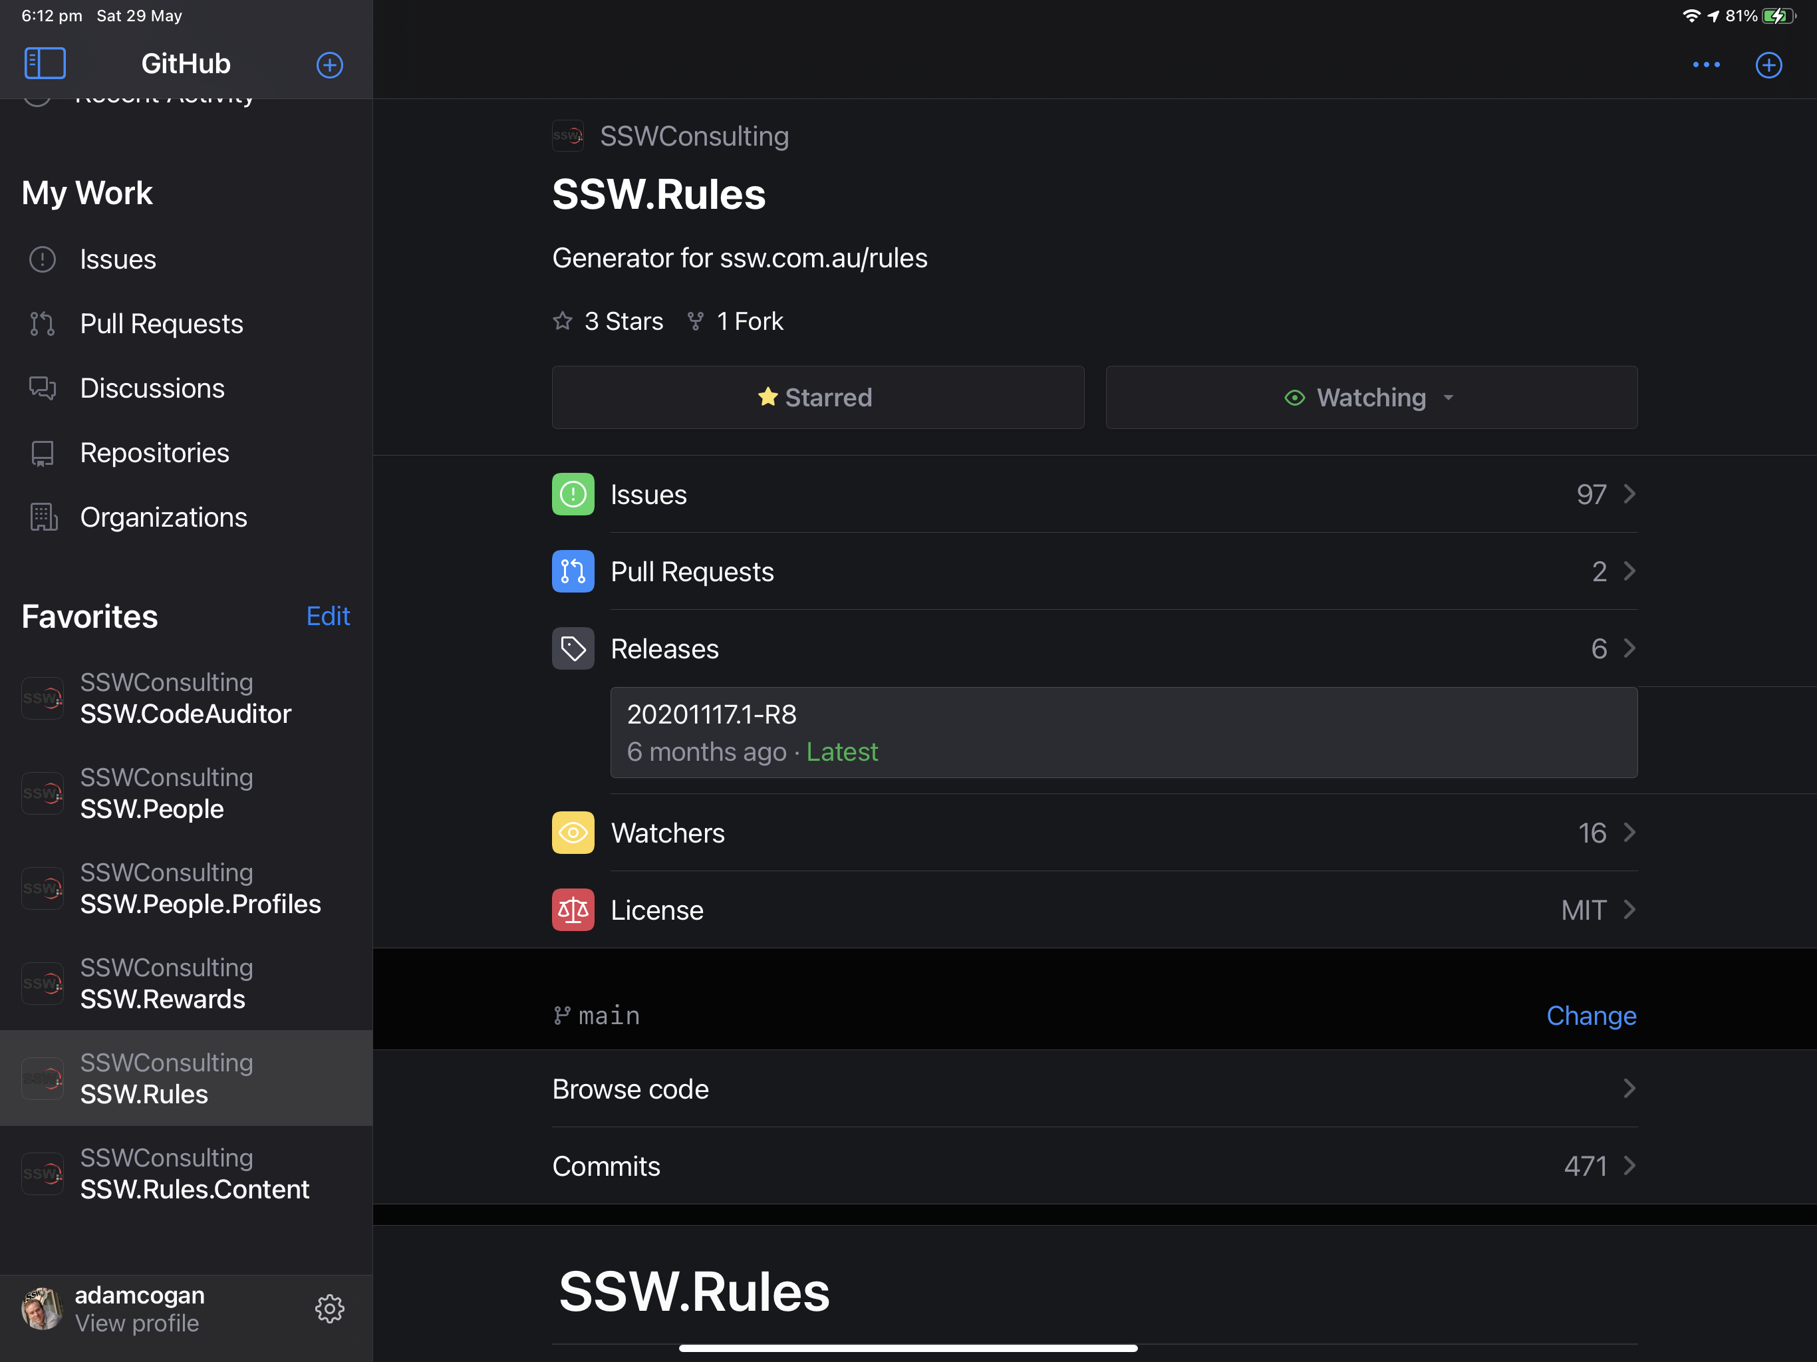This screenshot has height=1362, width=1817.
Task: Tap the plus icon beside GitHub title
Action: tap(329, 65)
